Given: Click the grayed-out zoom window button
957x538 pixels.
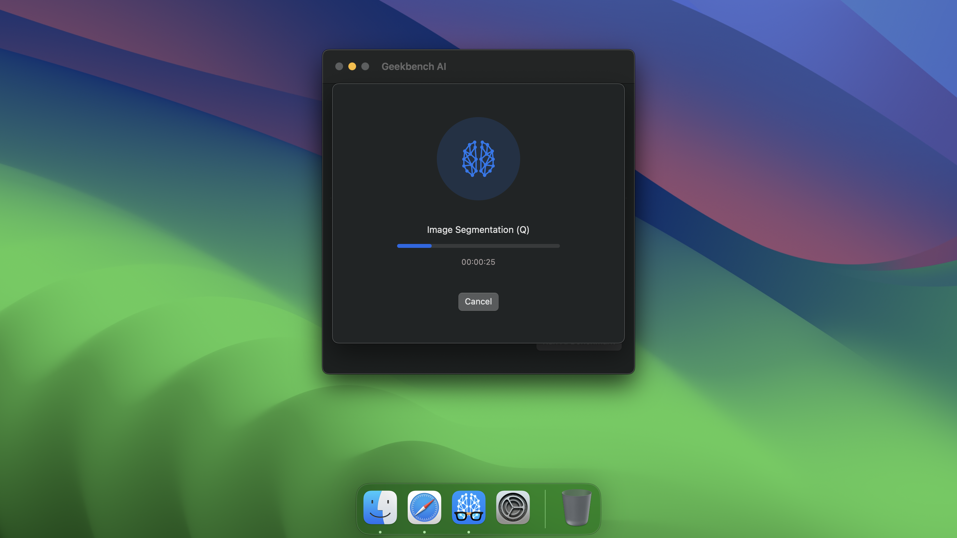Looking at the screenshot, I should (x=365, y=66).
